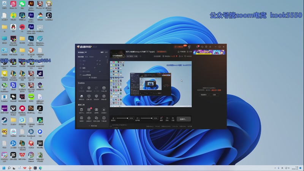
Task: Click the 直播中 live streaming button
Action: point(184,119)
